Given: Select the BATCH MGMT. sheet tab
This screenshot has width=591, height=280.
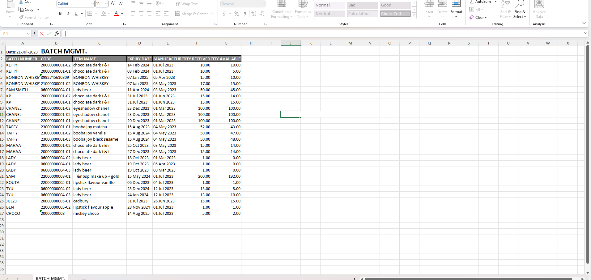Looking at the screenshot, I should pos(50,278).
